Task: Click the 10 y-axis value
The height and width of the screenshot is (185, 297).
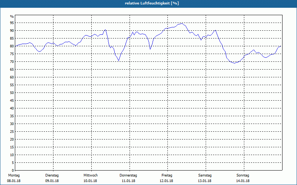Action: [x=12, y=155]
